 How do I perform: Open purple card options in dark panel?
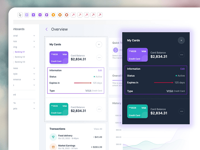click(182, 55)
